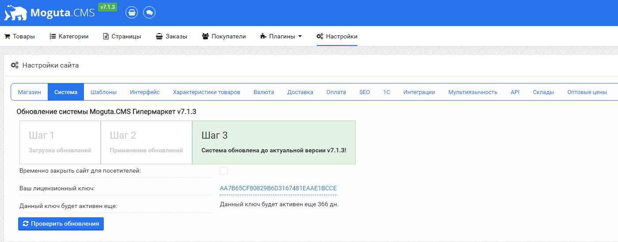Switch to the SEO tab
Image resolution: width=618 pixels, height=242 pixels.
click(364, 92)
